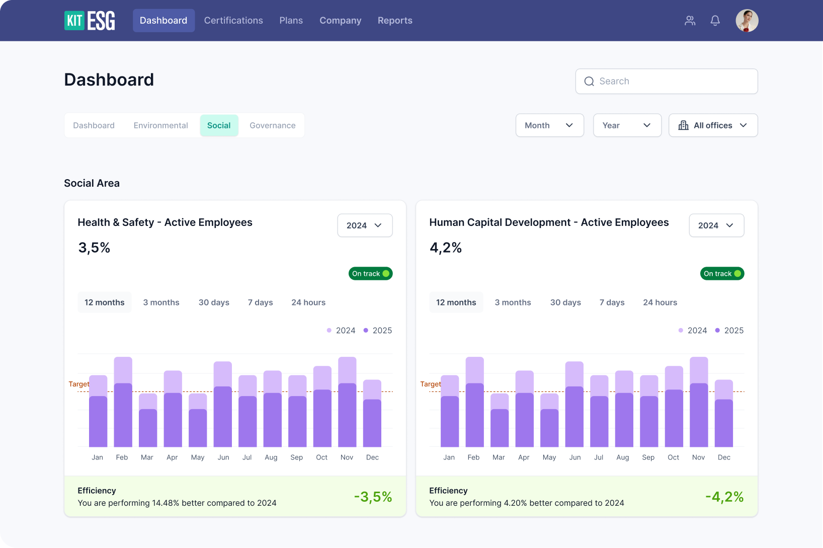The height and width of the screenshot is (548, 823).
Task: Toggle 2024 legend series in Health & Safety chart
Action: click(341, 331)
